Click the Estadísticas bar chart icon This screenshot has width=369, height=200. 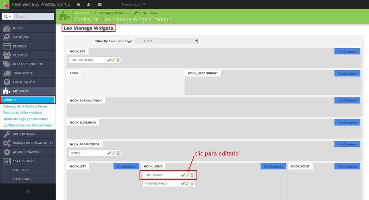7,161
